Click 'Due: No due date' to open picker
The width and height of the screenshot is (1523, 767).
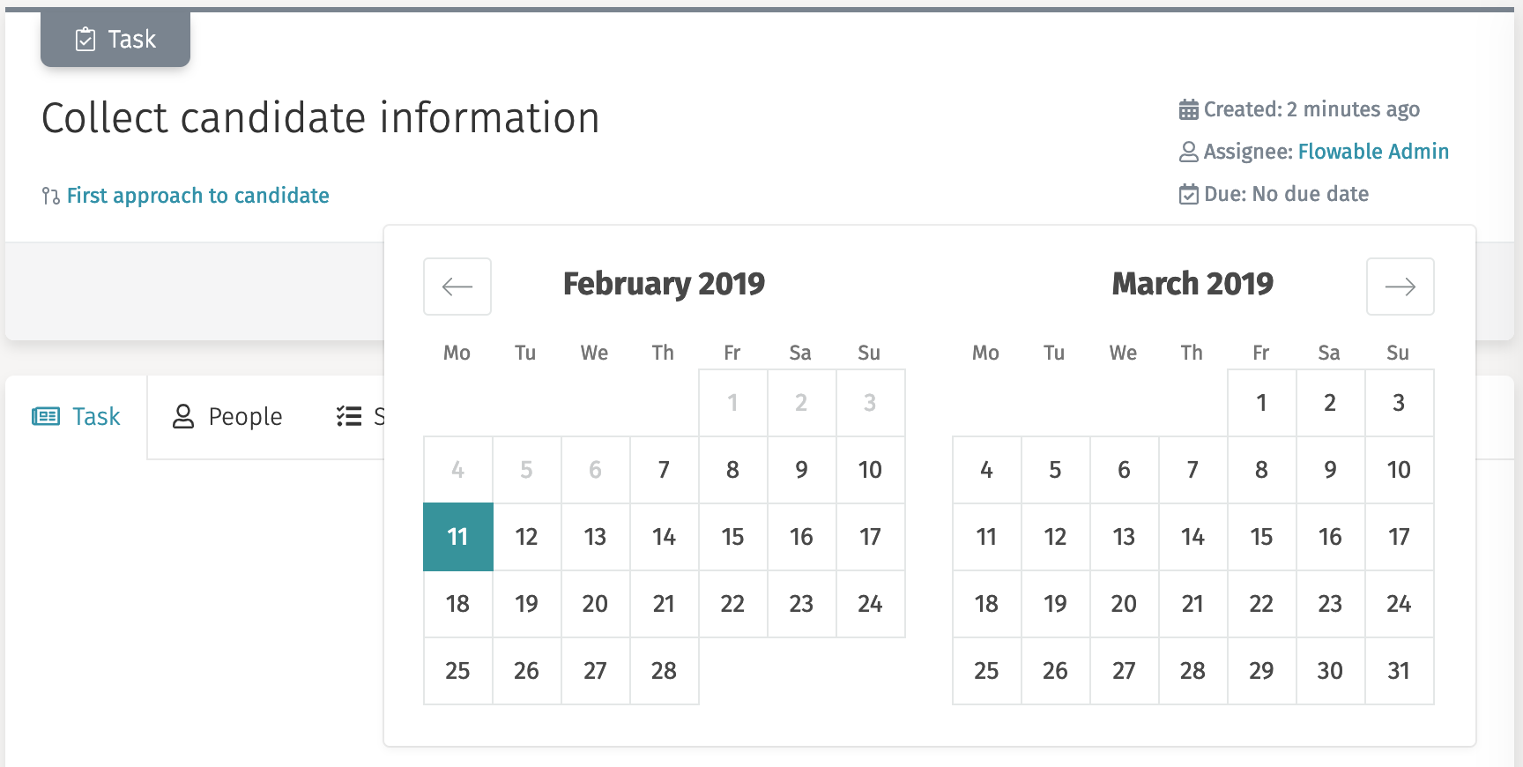point(1287,193)
